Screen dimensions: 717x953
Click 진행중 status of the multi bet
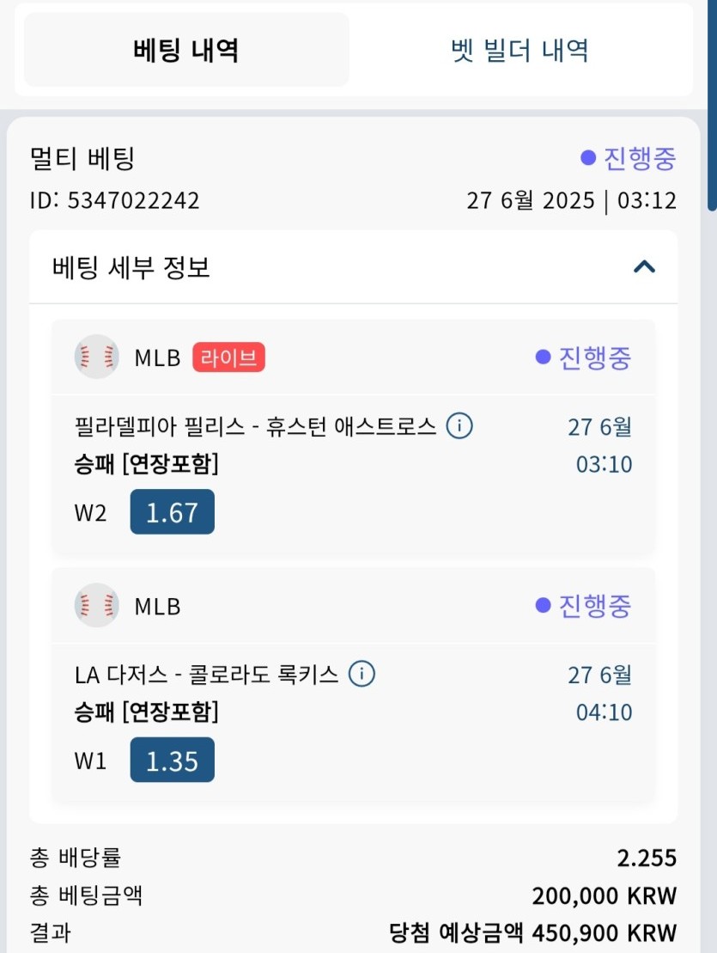pyautogui.click(x=629, y=158)
